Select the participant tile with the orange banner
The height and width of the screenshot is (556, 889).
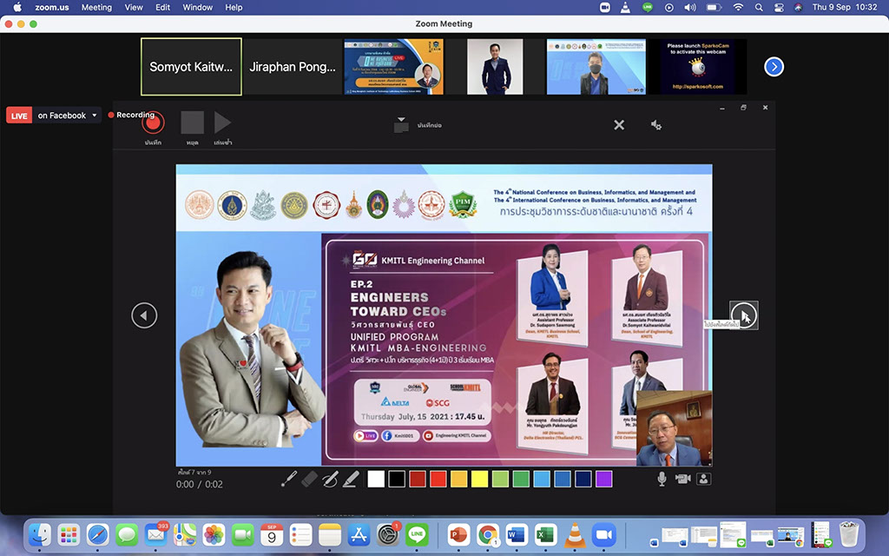pyautogui.click(x=394, y=66)
